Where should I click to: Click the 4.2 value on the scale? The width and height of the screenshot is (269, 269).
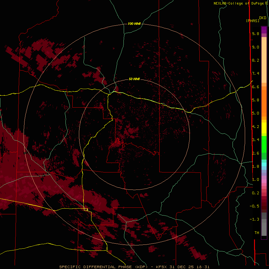(256, 127)
